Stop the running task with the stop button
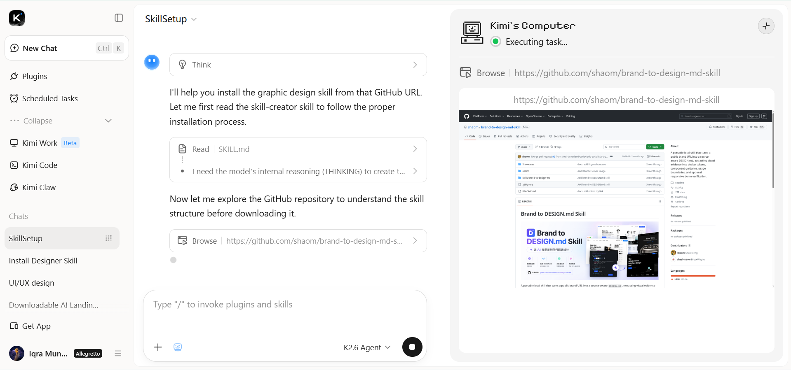The width and height of the screenshot is (791, 370). click(412, 347)
